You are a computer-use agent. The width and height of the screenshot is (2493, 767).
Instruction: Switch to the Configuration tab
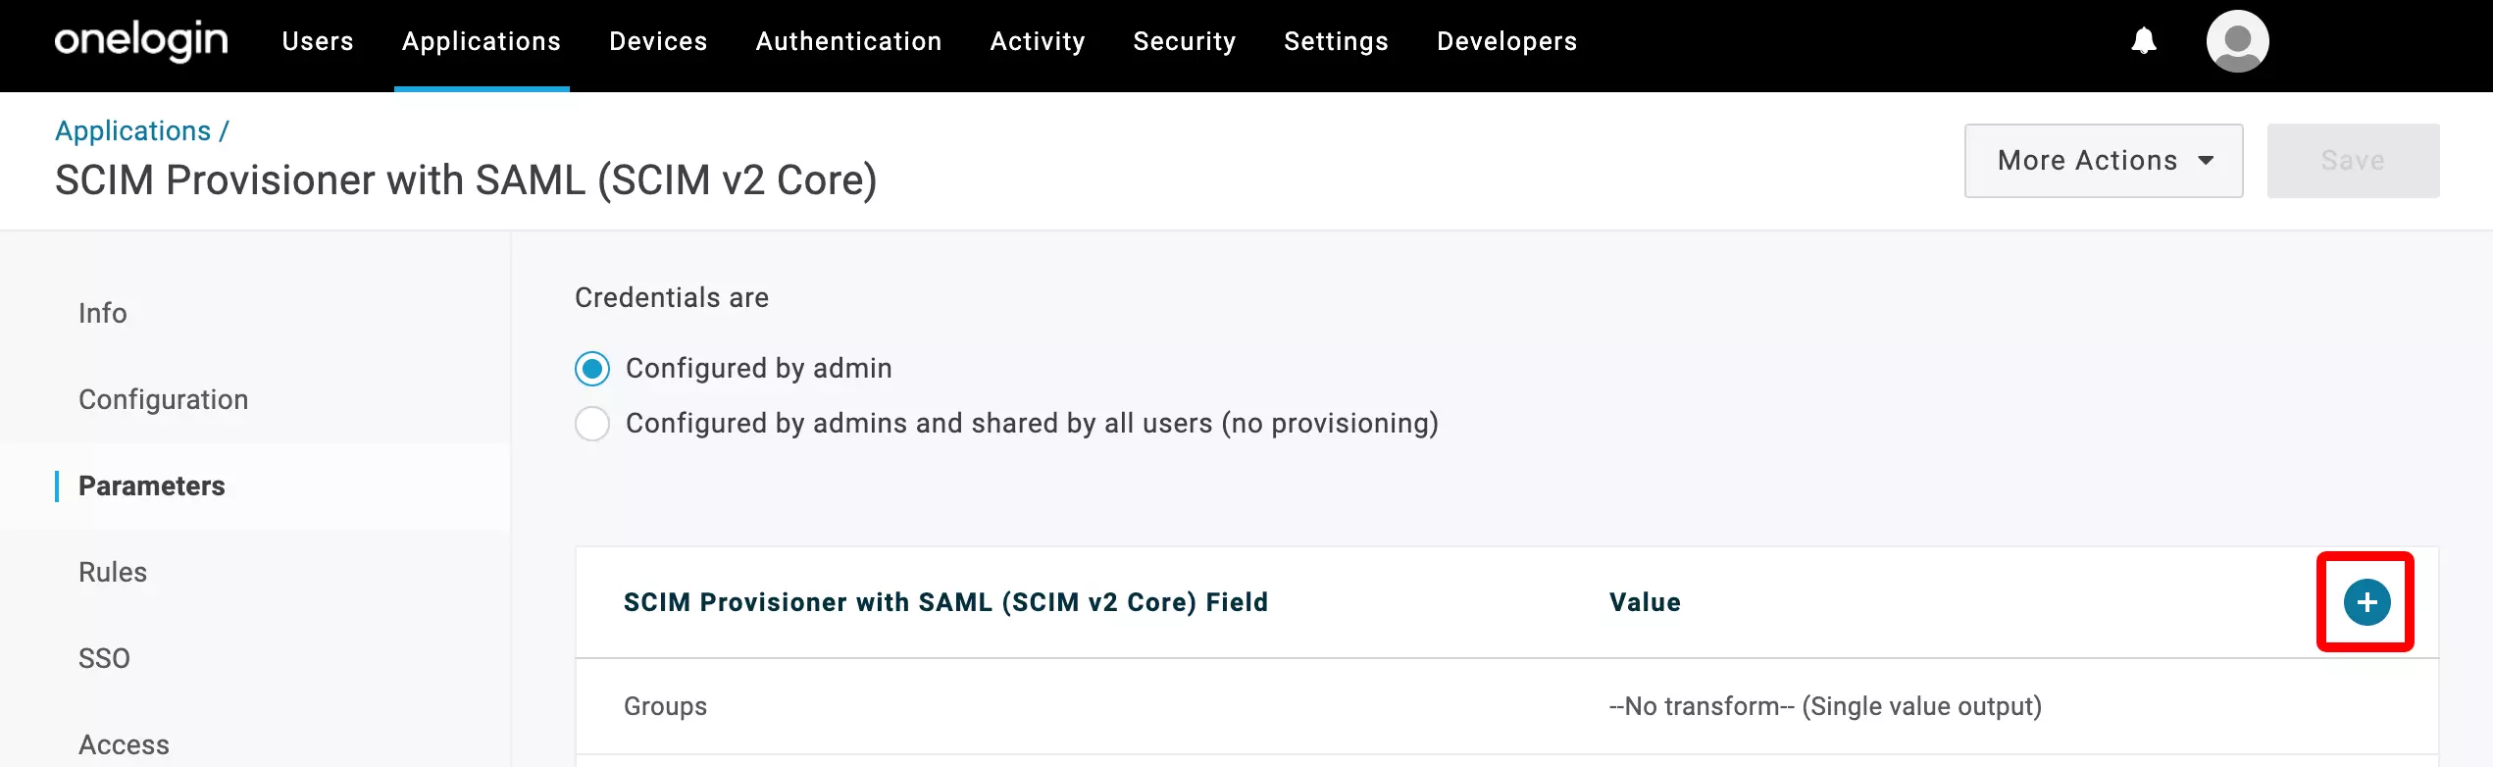[x=163, y=399]
